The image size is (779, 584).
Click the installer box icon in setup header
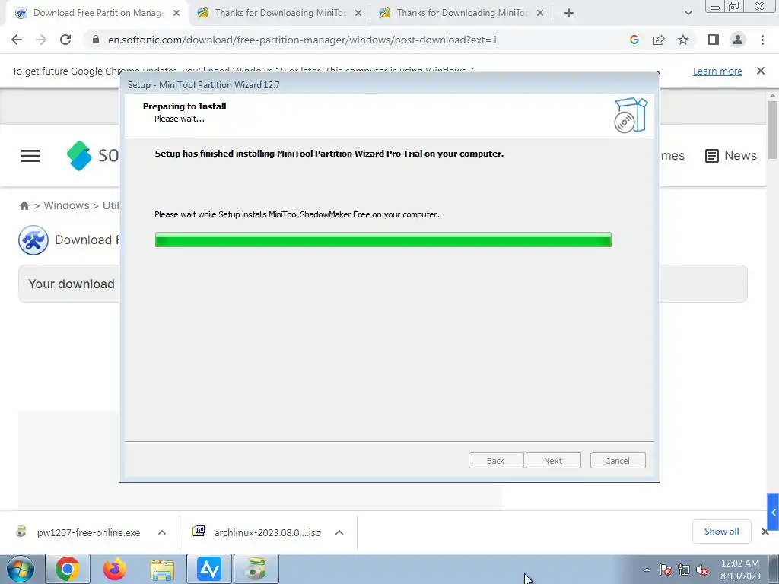click(631, 116)
